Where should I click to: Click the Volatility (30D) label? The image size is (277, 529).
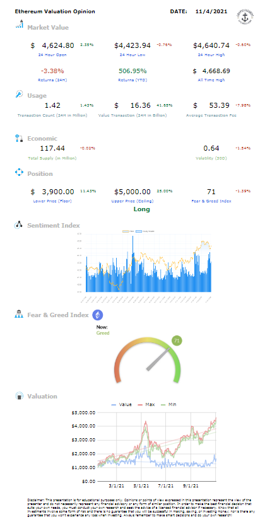(211, 158)
